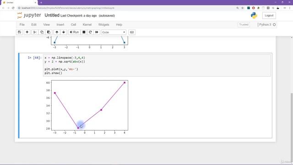
Task: Open the Edit menu
Action: point(34,24)
